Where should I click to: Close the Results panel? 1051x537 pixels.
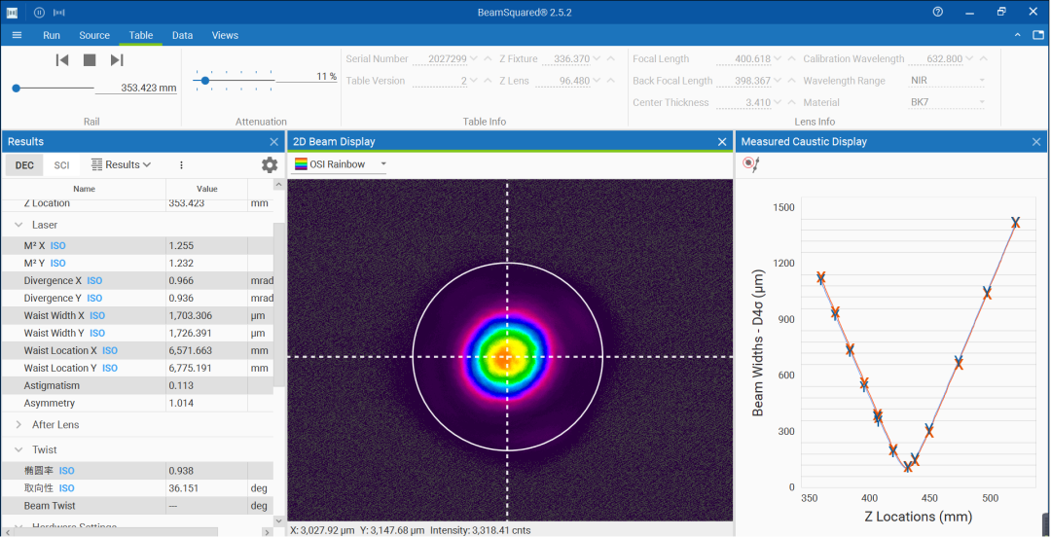[274, 141]
